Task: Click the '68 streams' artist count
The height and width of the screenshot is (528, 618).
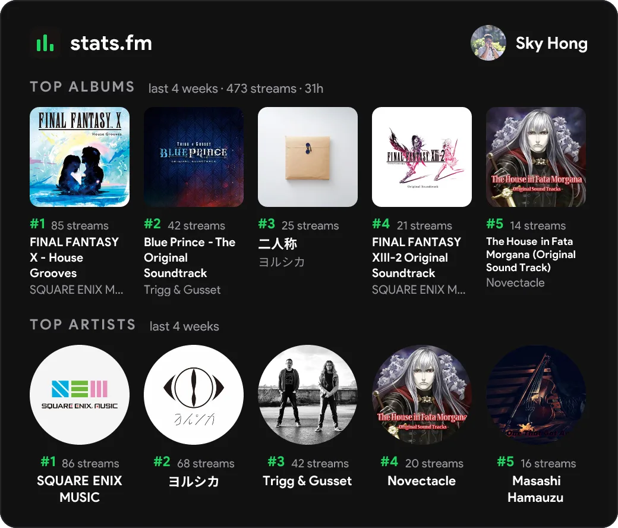Action: point(206,463)
